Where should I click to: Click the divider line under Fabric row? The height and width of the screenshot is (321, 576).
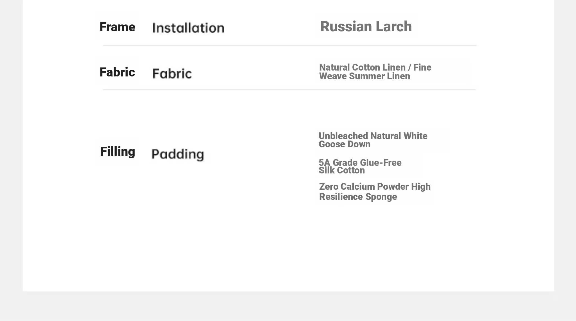coord(289,90)
